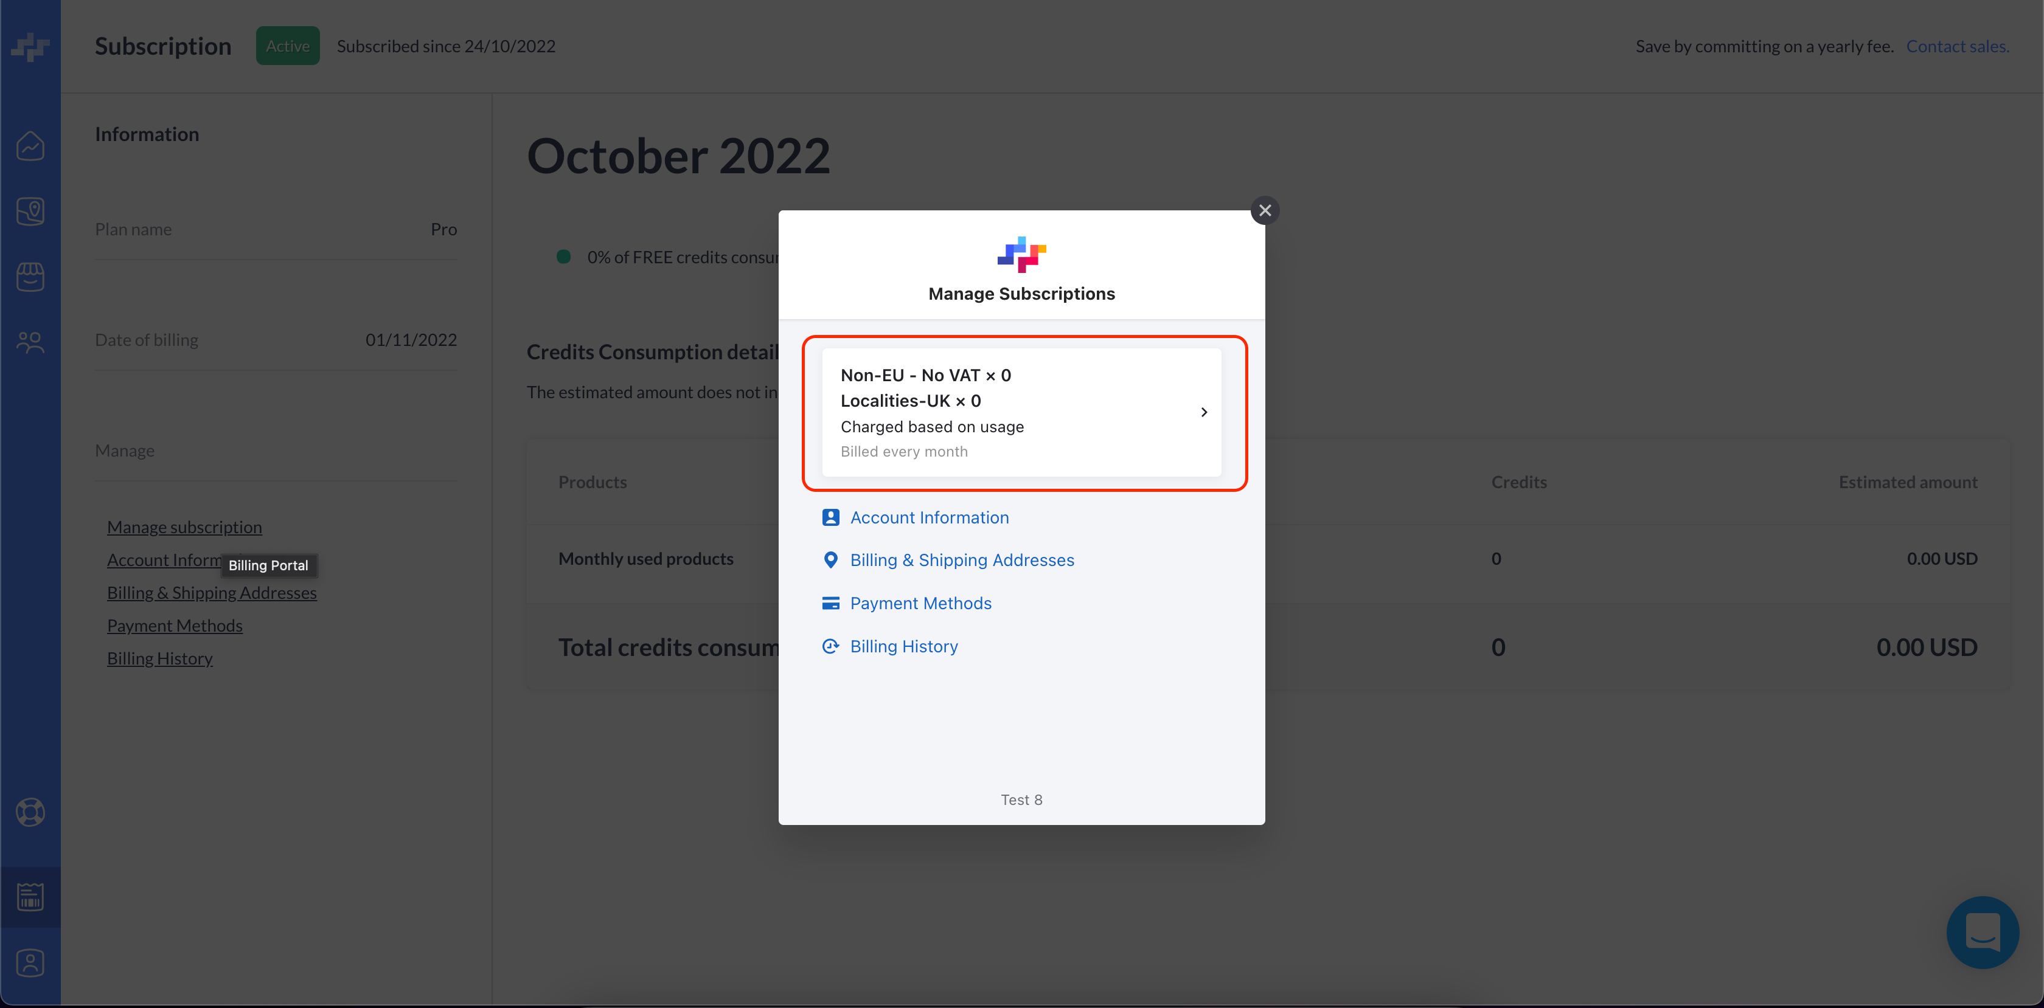The width and height of the screenshot is (2044, 1008).
Task: Open the support lifebuoy icon in the sidebar
Action: [x=30, y=812]
